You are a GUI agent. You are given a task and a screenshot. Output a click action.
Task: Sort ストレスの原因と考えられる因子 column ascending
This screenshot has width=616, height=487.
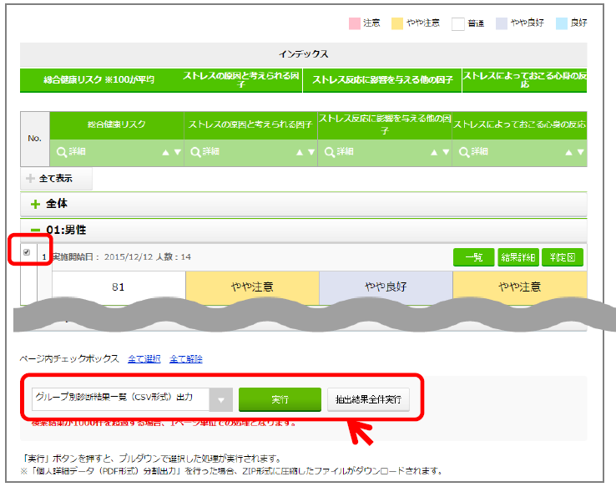(x=300, y=152)
